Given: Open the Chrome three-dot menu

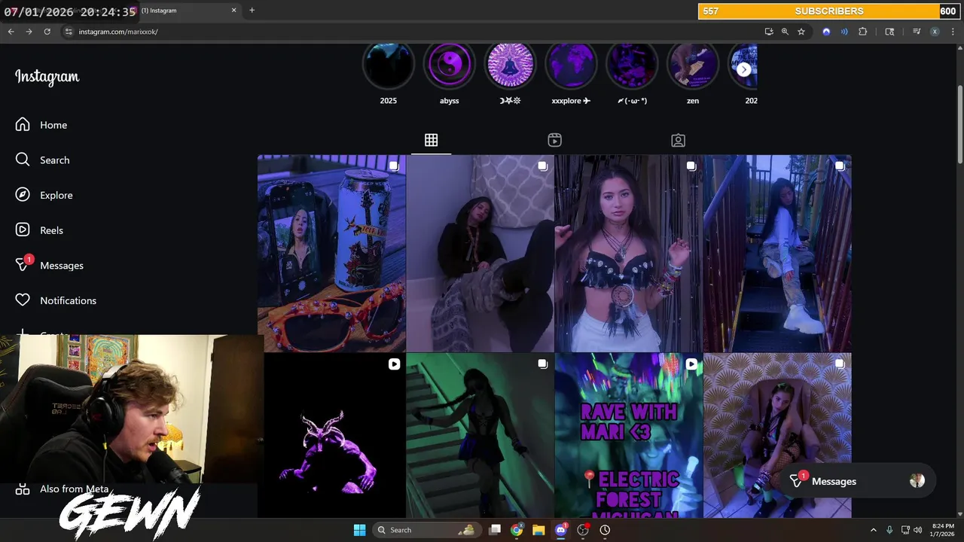Looking at the screenshot, I should coord(953,32).
